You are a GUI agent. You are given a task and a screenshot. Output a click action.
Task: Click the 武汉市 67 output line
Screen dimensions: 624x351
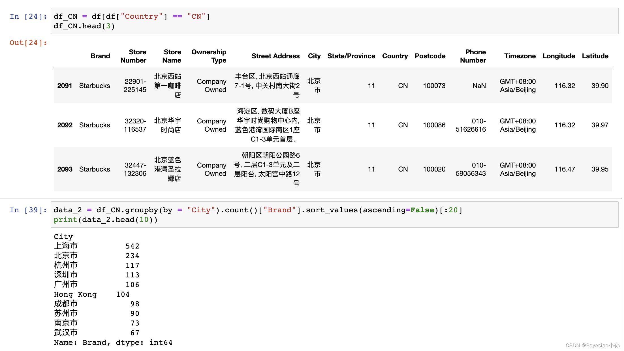click(97, 333)
